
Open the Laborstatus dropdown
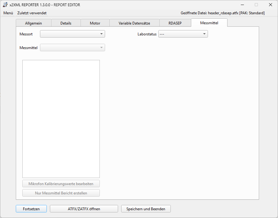pos(183,34)
